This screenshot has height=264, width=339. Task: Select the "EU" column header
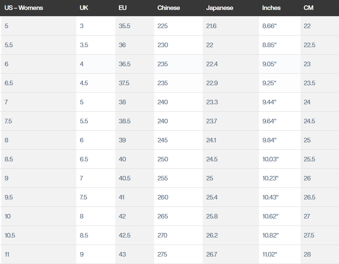(122, 8)
